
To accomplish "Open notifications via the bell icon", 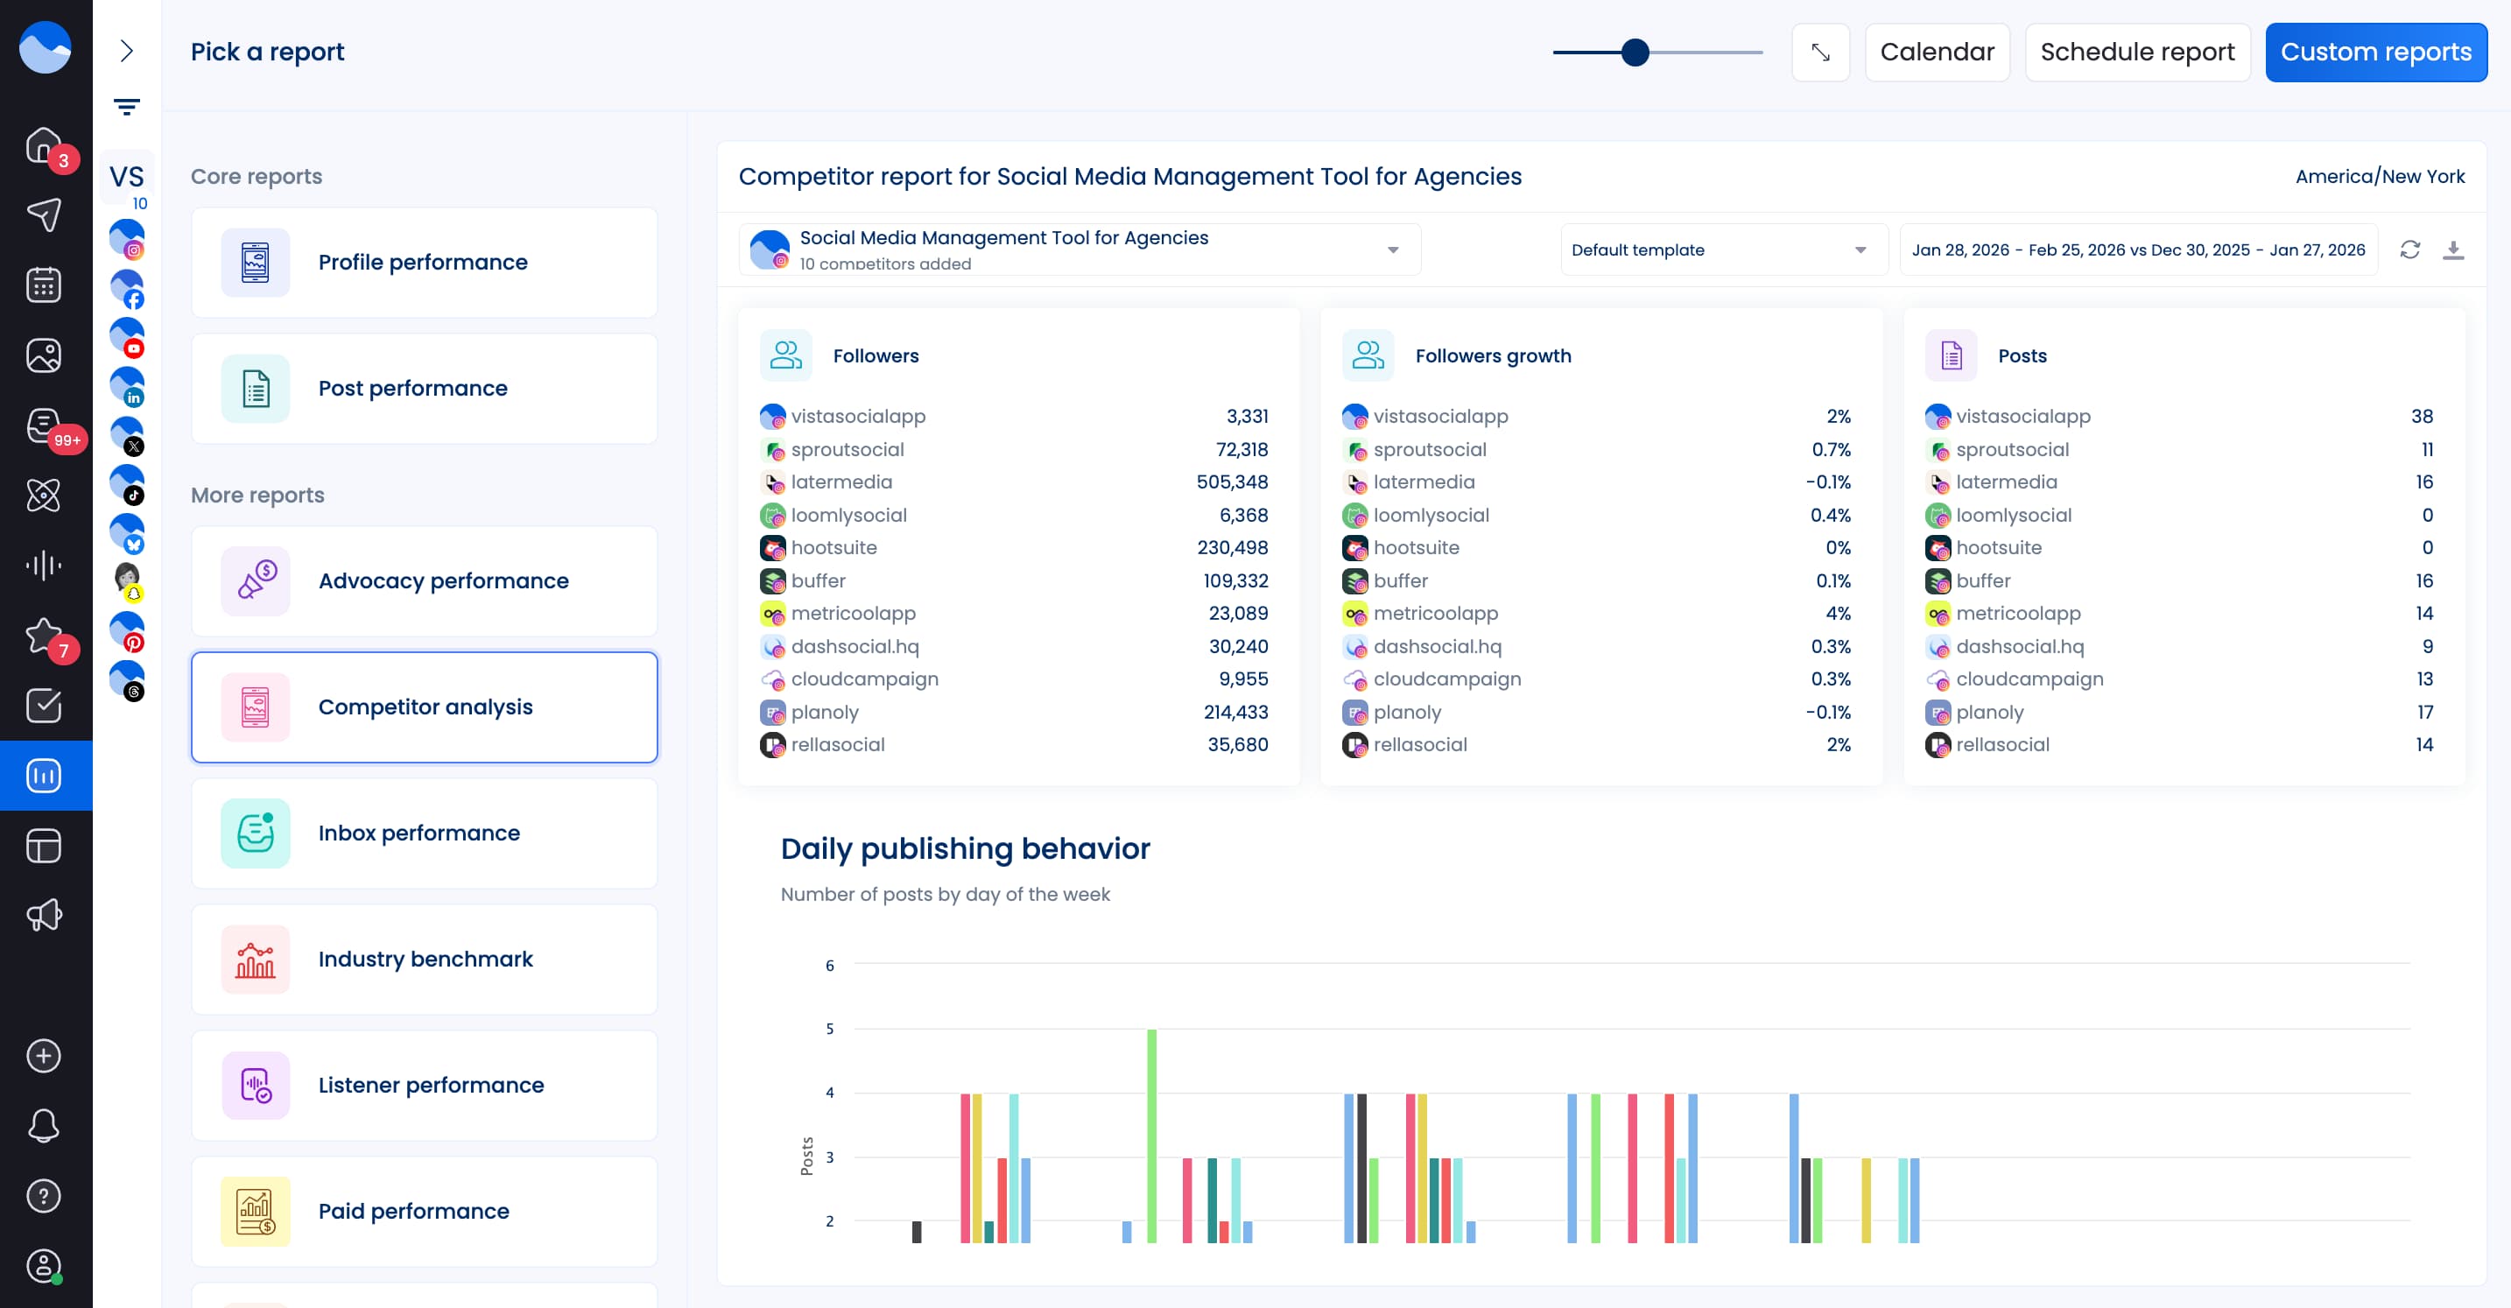I will (44, 1126).
